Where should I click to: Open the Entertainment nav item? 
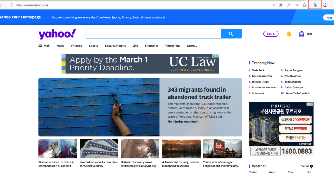pyautogui.click(x=115, y=46)
